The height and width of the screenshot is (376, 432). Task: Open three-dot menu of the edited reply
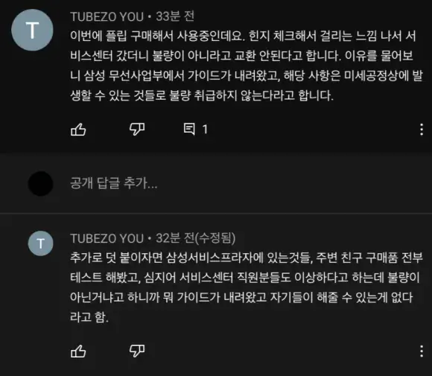click(x=422, y=351)
